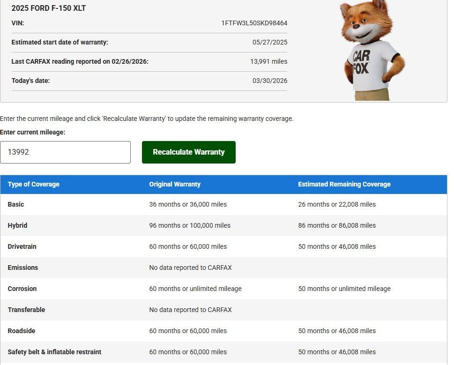
Task: Click '60 months or unlimited mileage' cell
Action: coord(195,289)
